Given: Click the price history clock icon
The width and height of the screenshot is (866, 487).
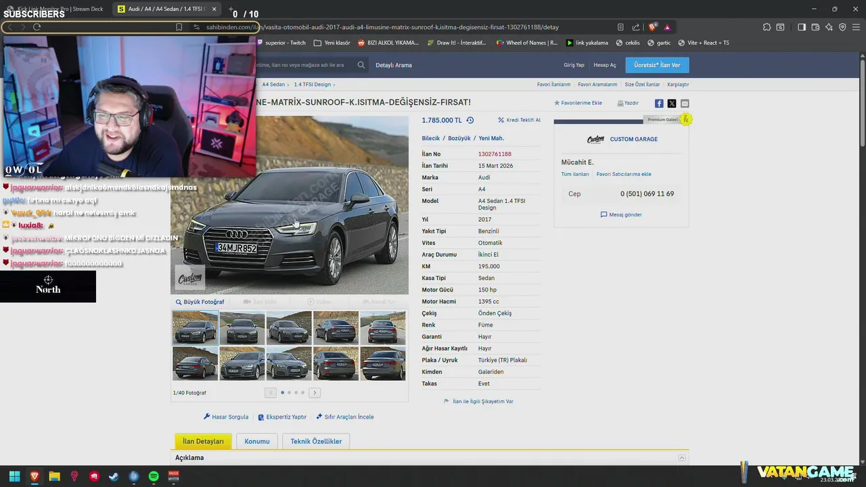Looking at the screenshot, I should 470,120.
